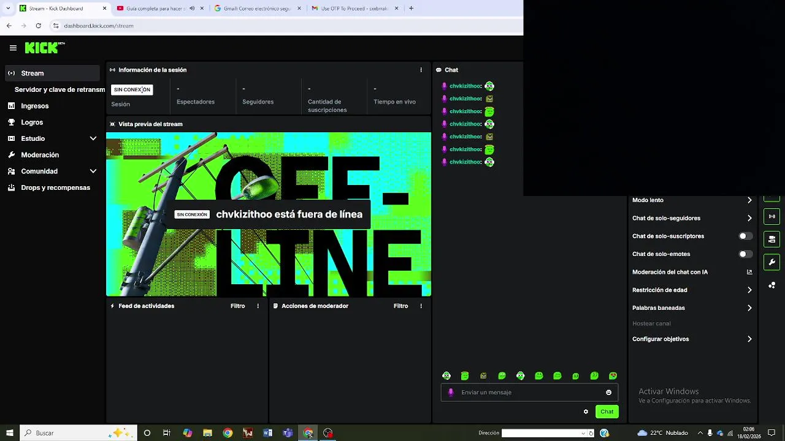Click the taskbar clock showing 02:06
The image size is (785, 441).
pos(748,433)
